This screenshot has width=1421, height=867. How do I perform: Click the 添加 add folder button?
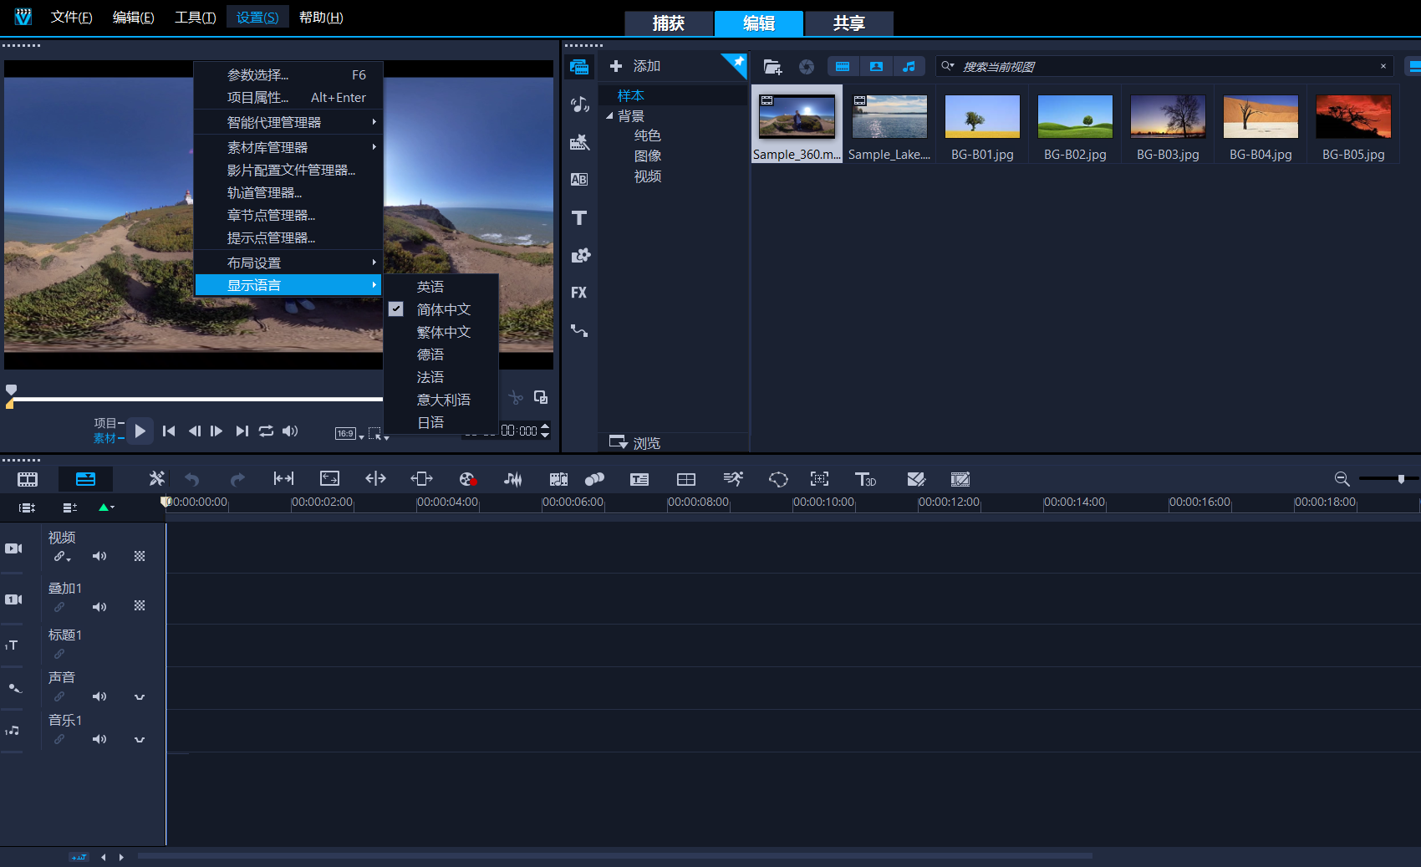click(635, 66)
